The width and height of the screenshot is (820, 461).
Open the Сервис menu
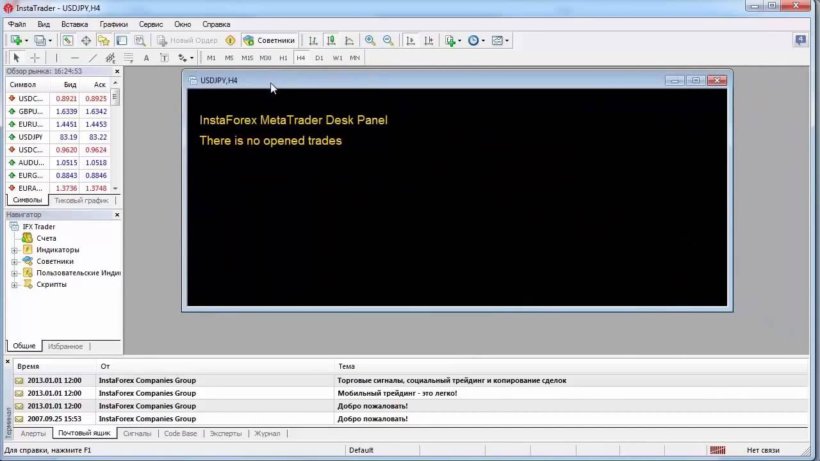pos(151,24)
